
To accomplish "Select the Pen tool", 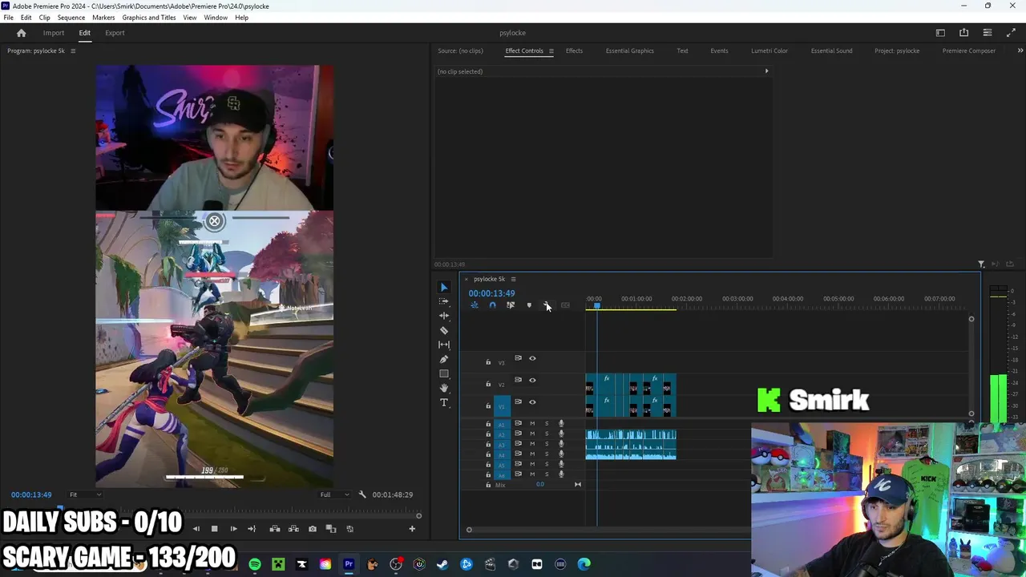I will [x=443, y=359].
